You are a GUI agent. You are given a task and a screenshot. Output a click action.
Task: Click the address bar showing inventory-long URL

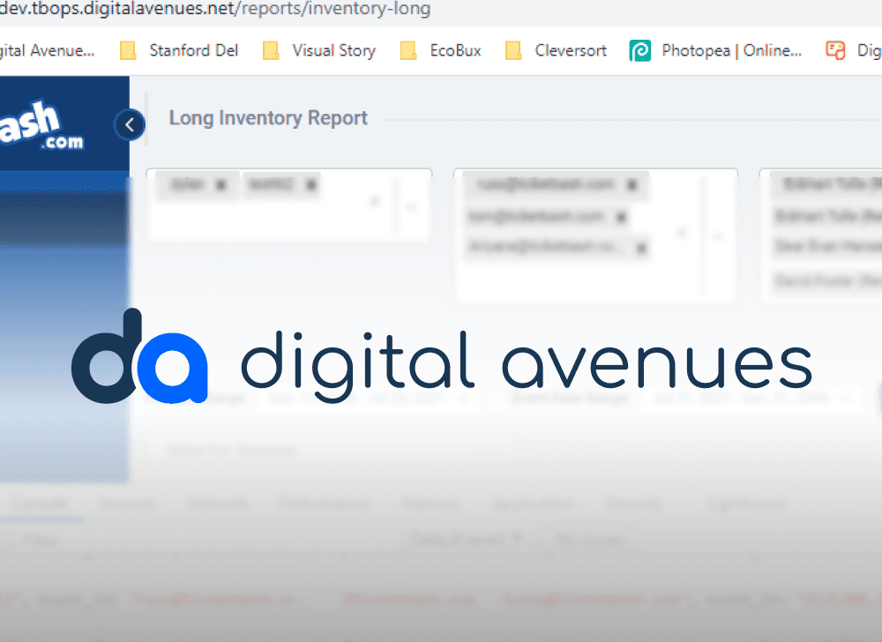point(215,9)
